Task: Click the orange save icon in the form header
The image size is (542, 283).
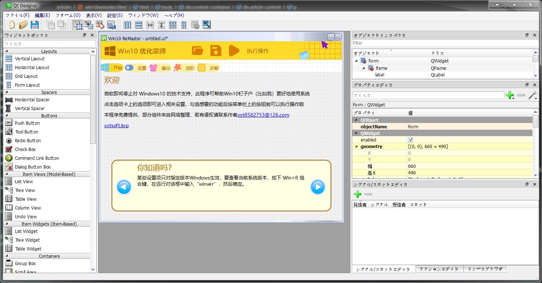Action: [216, 50]
